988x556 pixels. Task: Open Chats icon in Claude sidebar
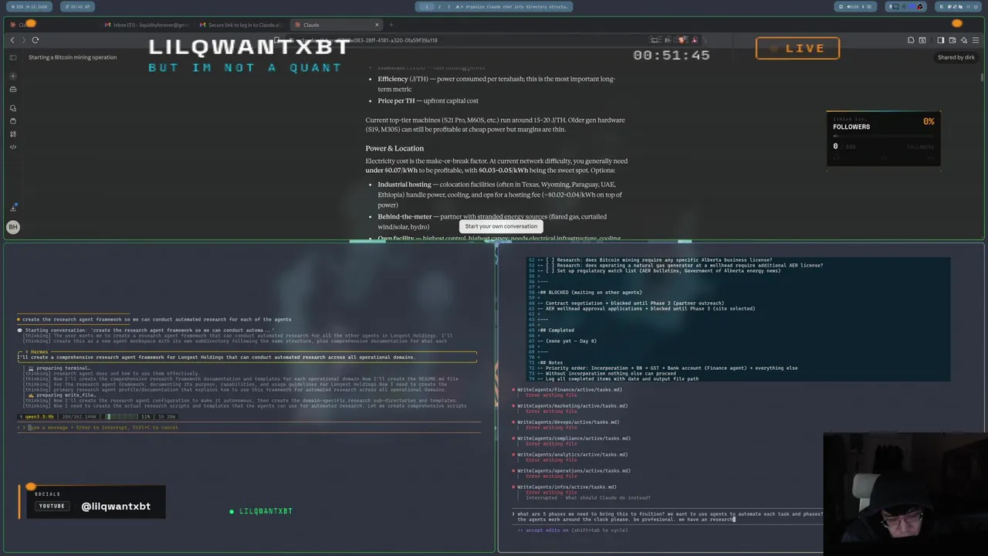[x=13, y=108]
